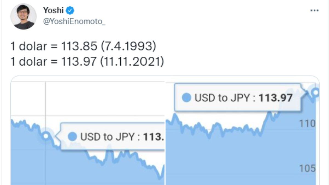This screenshot has width=329, height=185.
Task: Click the "USD to JPY" label in left tooltip
Action: pos(107,137)
